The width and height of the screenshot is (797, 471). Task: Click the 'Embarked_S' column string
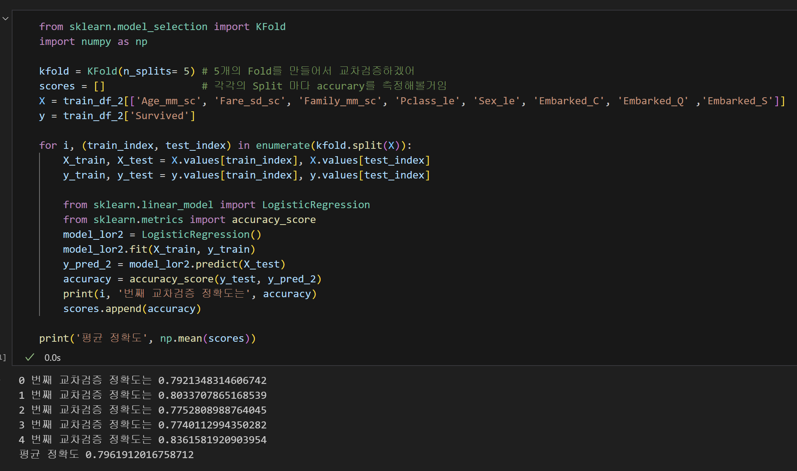pyautogui.click(x=738, y=101)
